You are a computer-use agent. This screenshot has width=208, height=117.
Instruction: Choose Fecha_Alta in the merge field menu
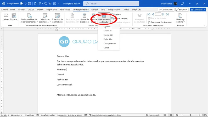coord(108,39)
